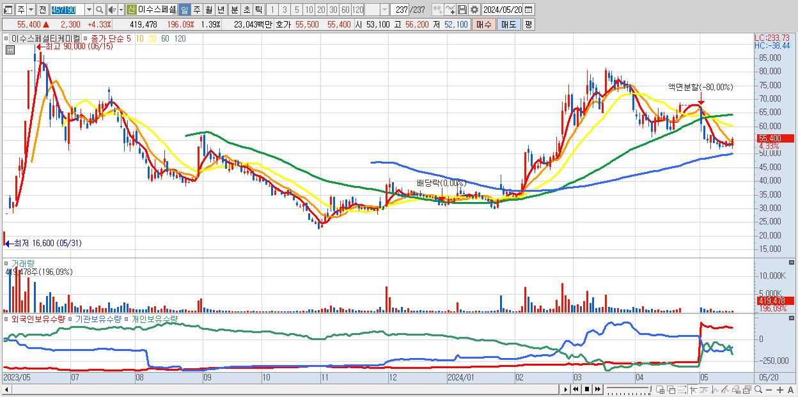The height and width of the screenshot is (397, 798).
Task: Select the 년 yearly period toggle
Action: [x=221, y=10]
